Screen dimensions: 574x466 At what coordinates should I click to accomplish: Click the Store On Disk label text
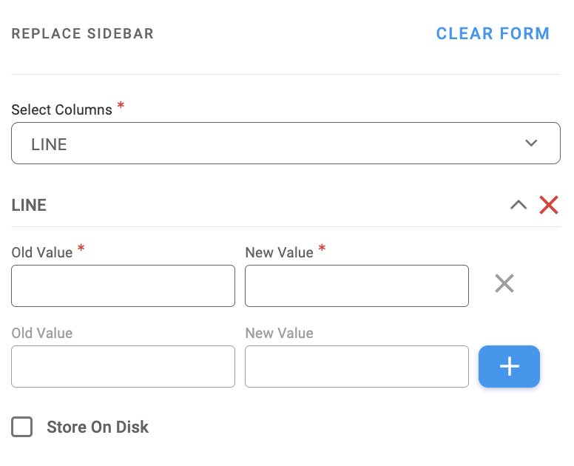click(x=98, y=427)
